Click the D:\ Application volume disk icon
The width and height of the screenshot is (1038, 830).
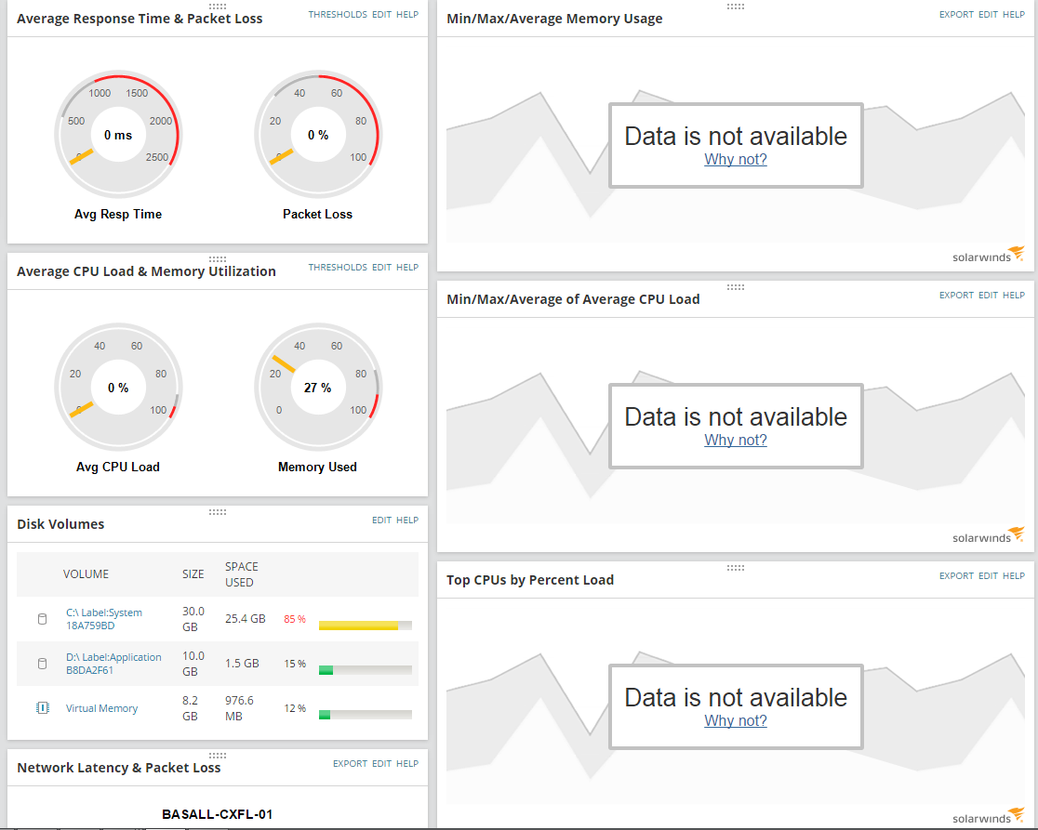[43, 664]
